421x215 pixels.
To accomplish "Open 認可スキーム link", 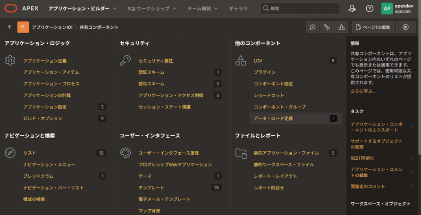I will tap(152, 84).
